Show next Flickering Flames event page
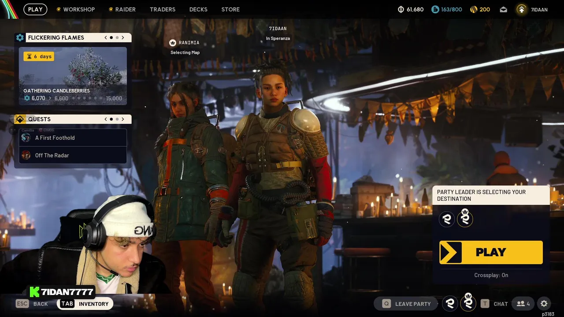The width and height of the screenshot is (564, 317). 122,37
